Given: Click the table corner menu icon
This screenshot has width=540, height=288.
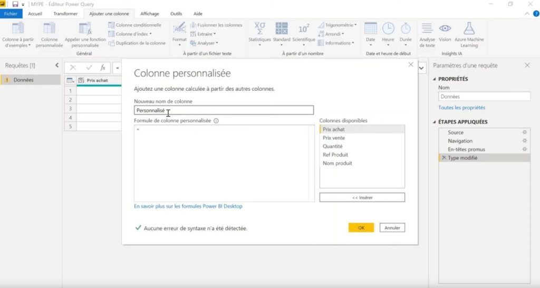Looking at the screenshot, I should coord(70,80).
